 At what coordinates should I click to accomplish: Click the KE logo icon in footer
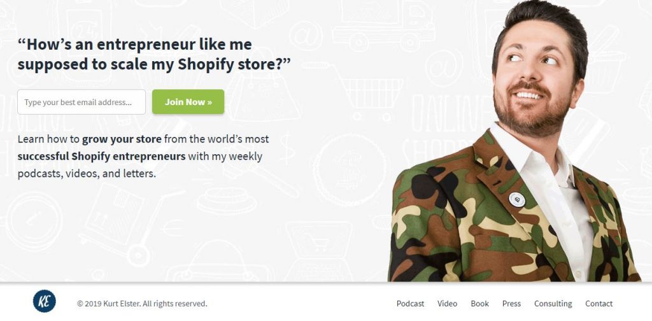click(x=45, y=302)
